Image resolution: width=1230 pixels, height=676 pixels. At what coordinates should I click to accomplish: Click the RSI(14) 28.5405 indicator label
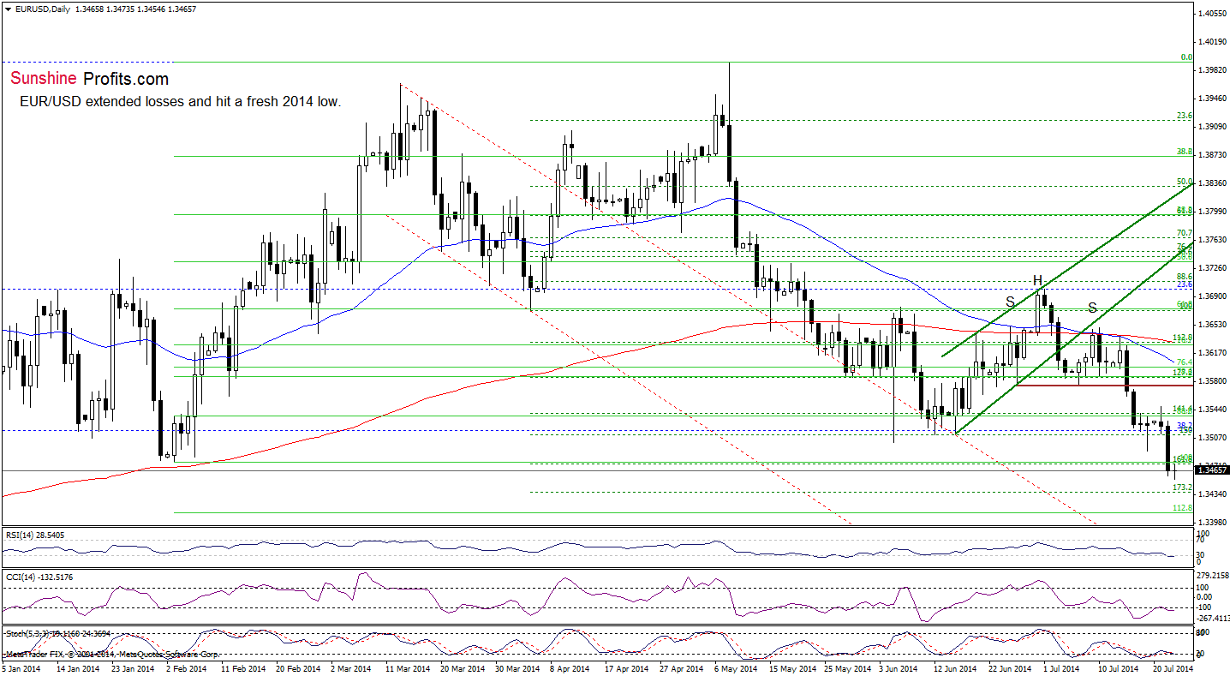(34, 535)
